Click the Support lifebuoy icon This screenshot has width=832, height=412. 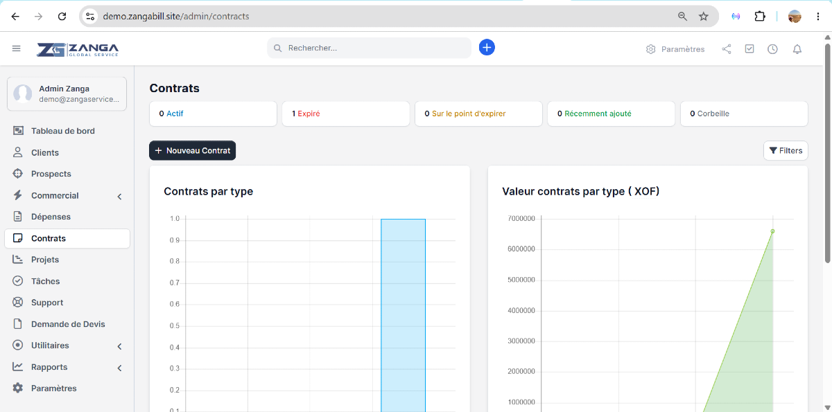point(18,303)
